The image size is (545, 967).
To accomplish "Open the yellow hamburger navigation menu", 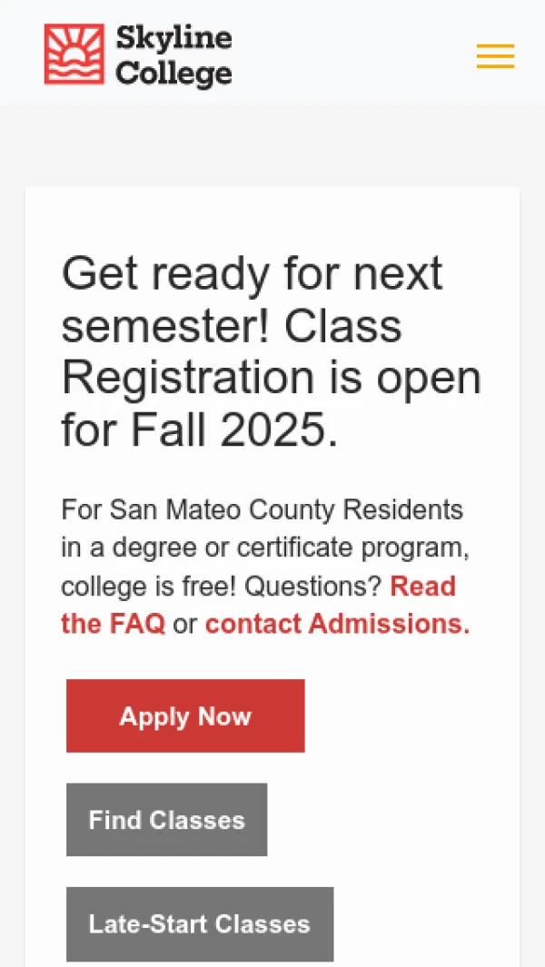I will pos(495,56).
